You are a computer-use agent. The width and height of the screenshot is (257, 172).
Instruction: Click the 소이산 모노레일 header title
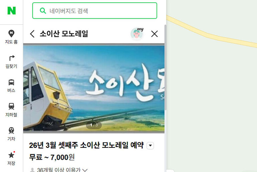64,34
